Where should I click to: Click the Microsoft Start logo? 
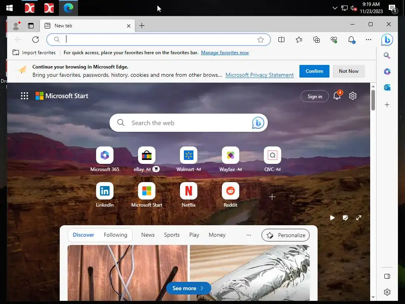(62, 96)
